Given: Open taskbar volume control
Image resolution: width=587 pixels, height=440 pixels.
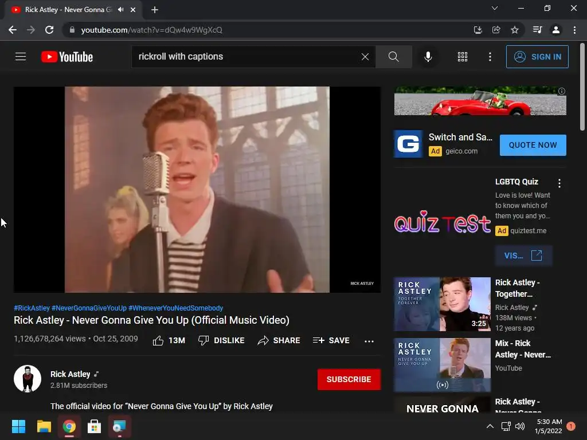Looking at the screenshot, I should click(520, 426).
